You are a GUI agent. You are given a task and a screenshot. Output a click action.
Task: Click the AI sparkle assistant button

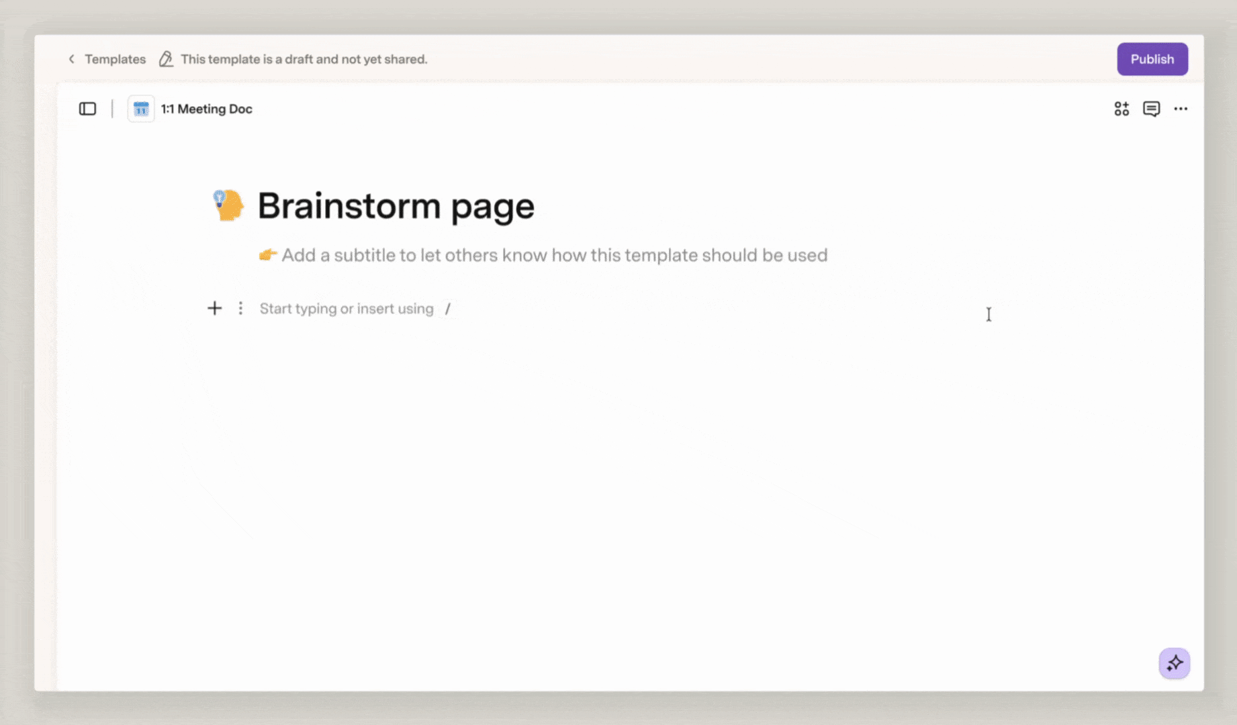pyautogui.click(x=1174, y=663)
